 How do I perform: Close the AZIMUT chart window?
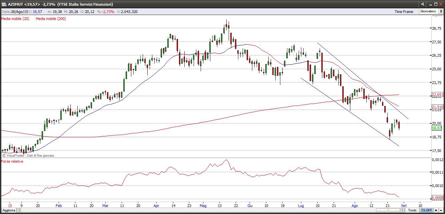[x=441, y=4]
